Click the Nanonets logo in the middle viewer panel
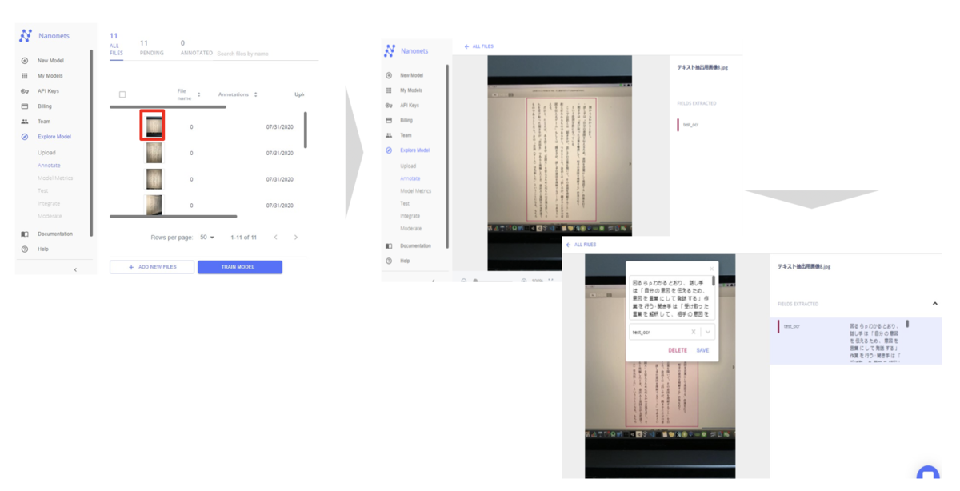960x491 pixels. click(390, 50)
